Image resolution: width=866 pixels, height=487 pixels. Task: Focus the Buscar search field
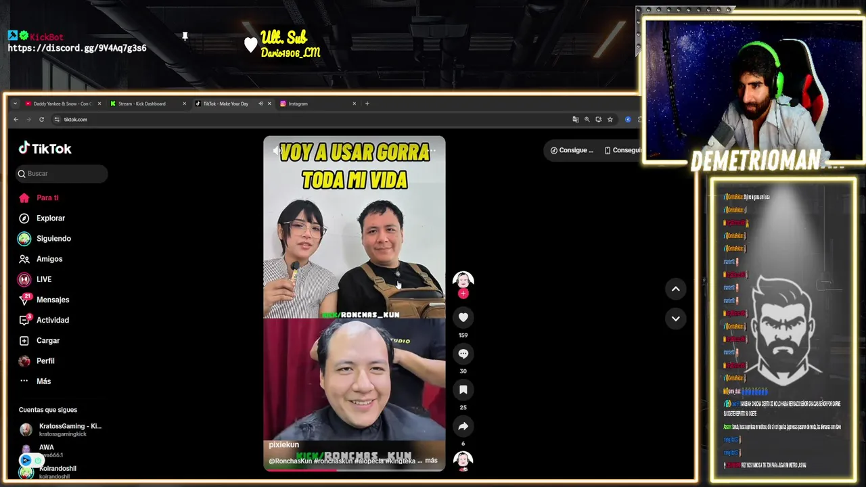[62, 174]
